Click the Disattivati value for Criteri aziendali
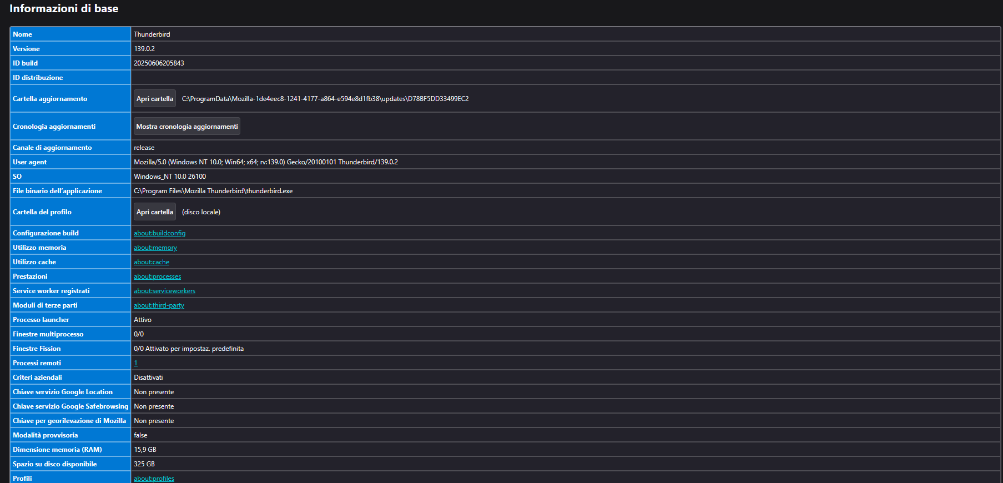Screen dimensions: 1003x483 (x=148, y=378)
